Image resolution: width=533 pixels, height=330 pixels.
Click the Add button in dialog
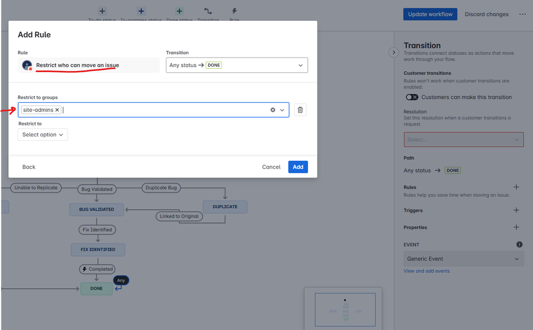coord(298,167)
